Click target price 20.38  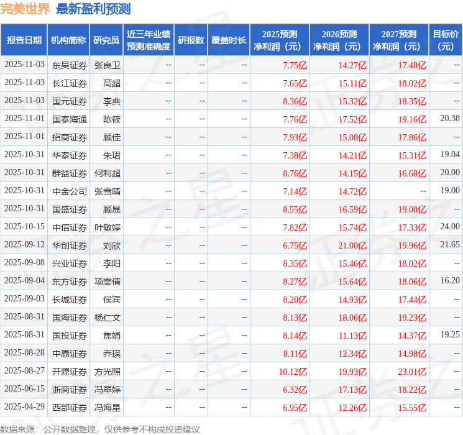point(450,119)
